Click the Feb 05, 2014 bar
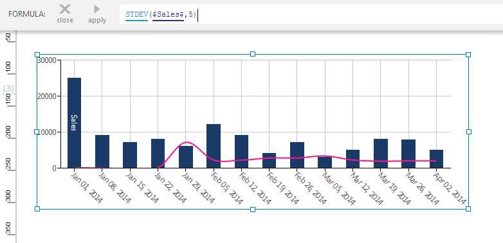 214,146
